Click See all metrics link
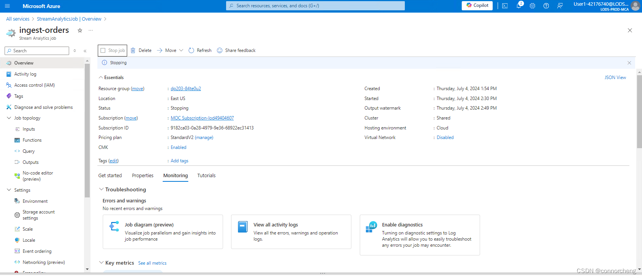The image size is (642, 278). click(152, 263)
